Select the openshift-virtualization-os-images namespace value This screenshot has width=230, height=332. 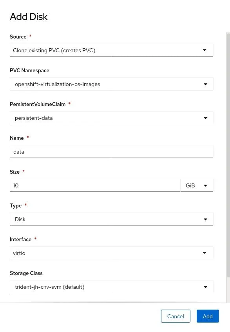[x=57, y=84]
